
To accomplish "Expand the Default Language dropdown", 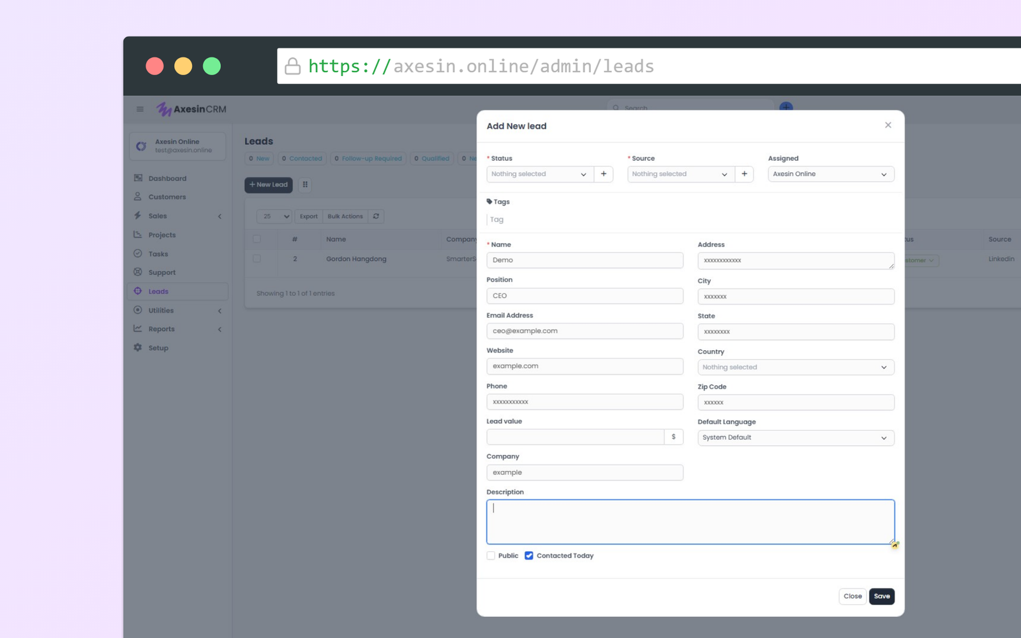I will point(795,438).
